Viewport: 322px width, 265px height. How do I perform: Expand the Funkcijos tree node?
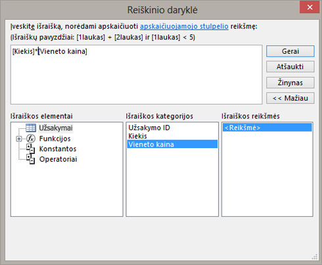[19, 139]
